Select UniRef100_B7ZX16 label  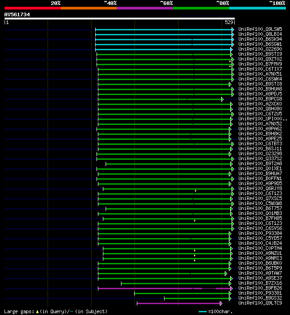tap(260, 283)
